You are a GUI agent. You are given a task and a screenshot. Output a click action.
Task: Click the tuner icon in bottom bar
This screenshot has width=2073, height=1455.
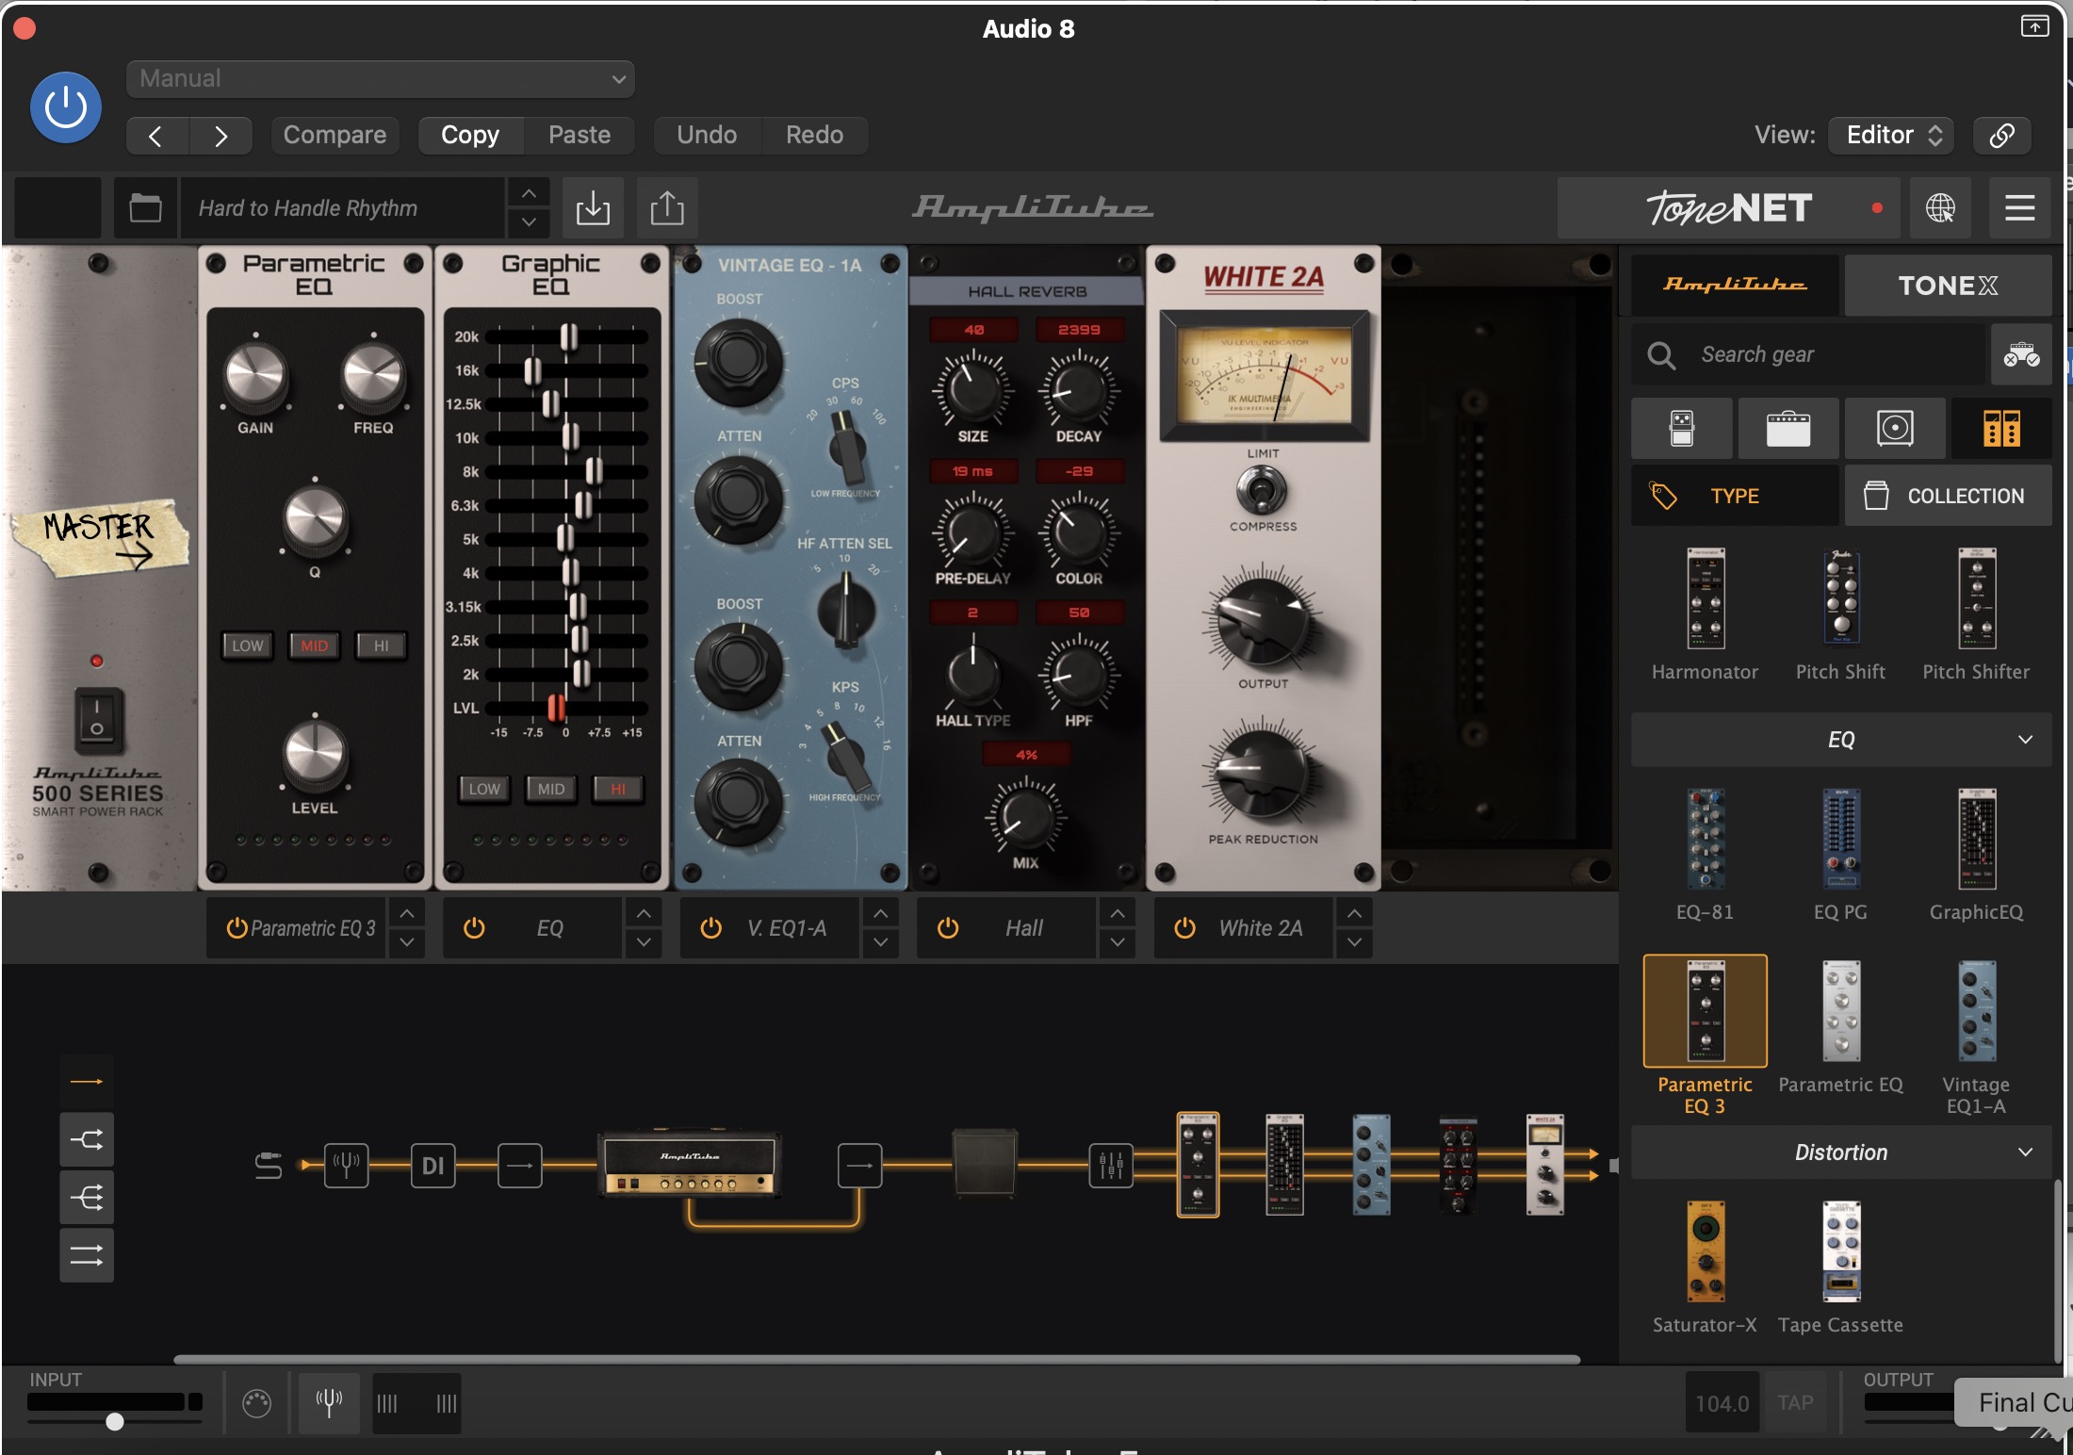tap(329, 1403)
